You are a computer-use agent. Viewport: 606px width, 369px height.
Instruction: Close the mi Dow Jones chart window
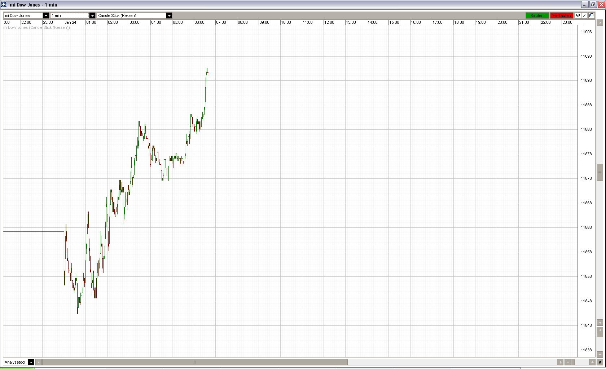pyautogui.click(x=601, y=5)
